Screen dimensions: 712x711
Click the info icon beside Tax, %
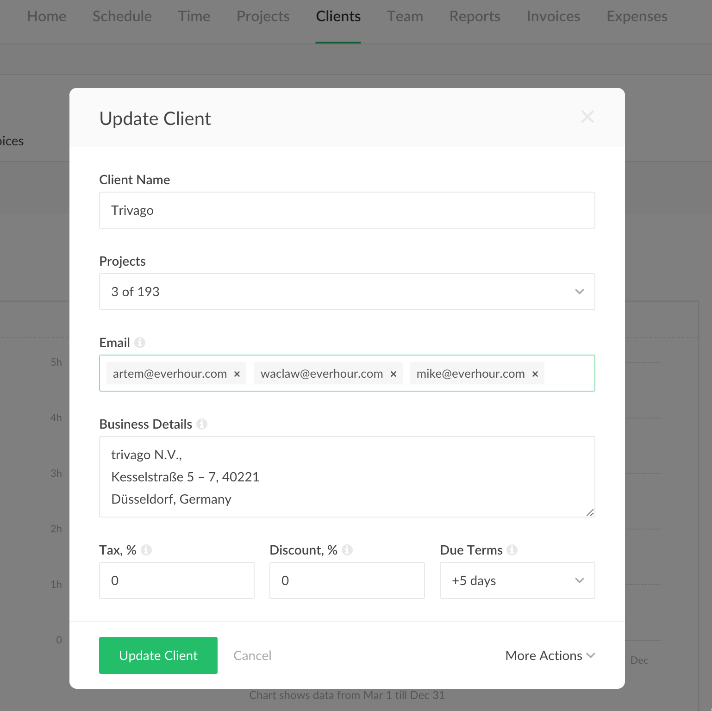tap(146, 550)
